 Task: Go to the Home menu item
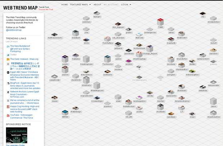click(x=64, y=5)
